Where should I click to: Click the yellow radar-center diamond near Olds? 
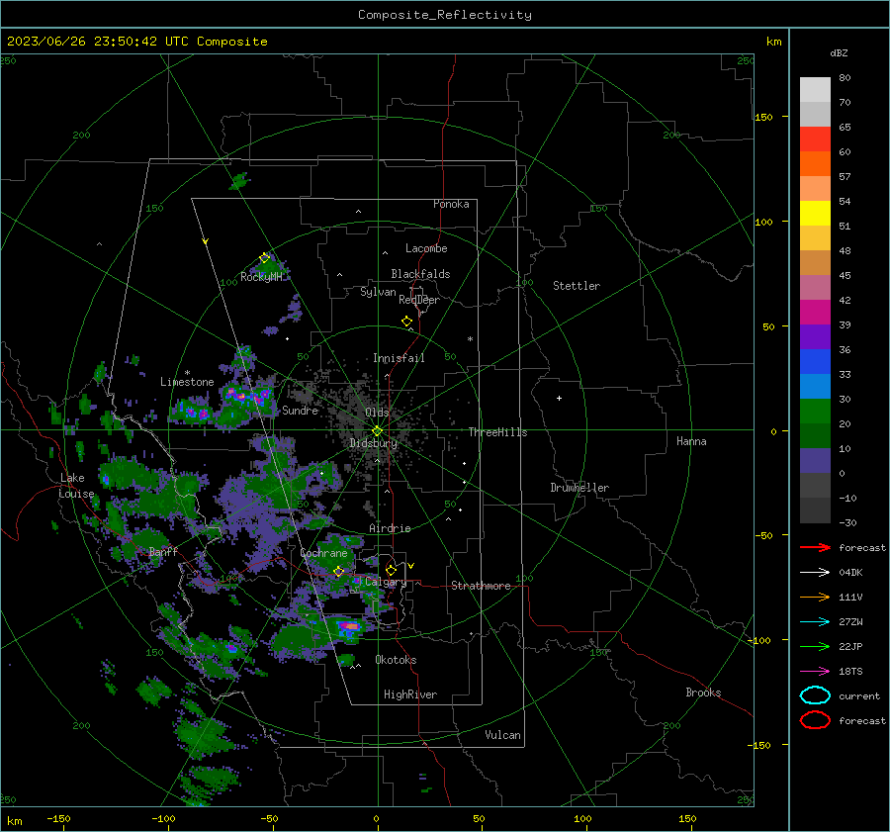coord(377,431)
